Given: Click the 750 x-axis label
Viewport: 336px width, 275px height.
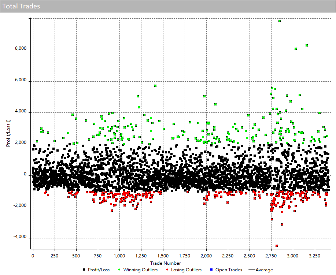Looking at the screenshot, I should [x=98, y=256].
